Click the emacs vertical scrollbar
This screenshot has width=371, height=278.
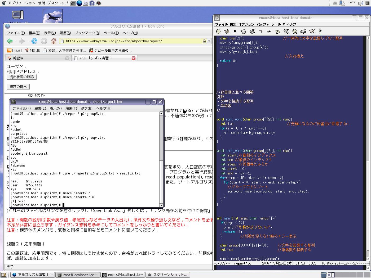pyautogui.click(x=368, y=148)
